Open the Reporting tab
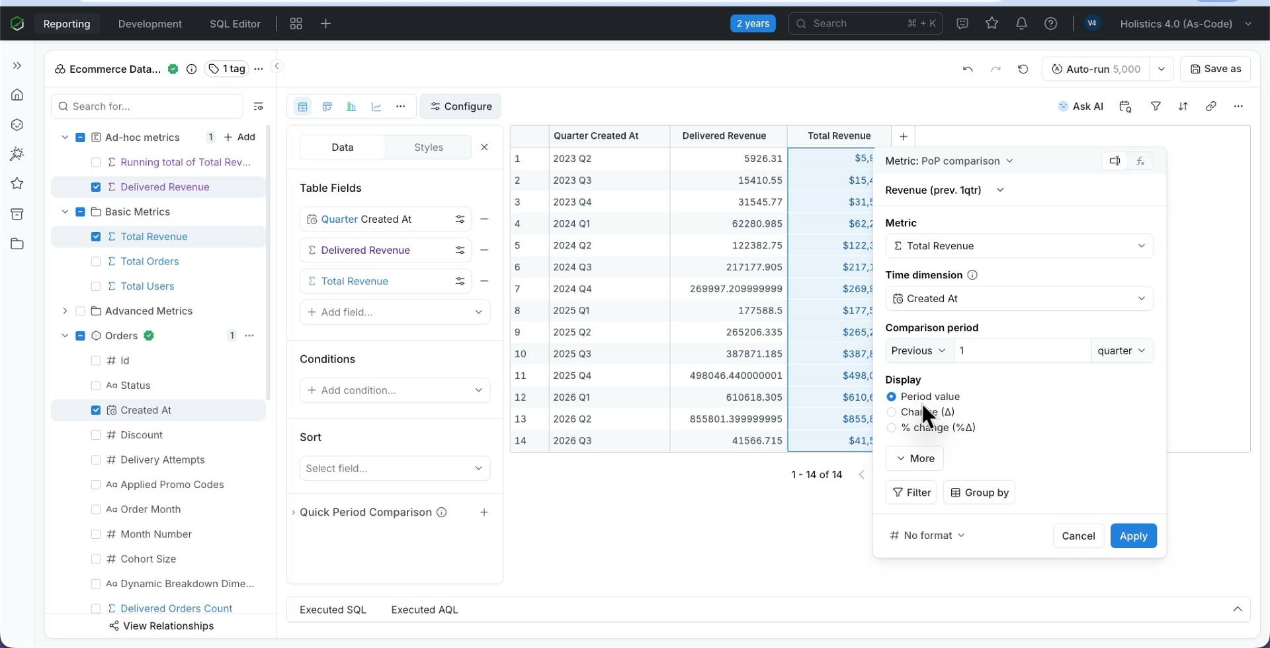Viewport: 1270px width, 648px height. tap(67, 24)
